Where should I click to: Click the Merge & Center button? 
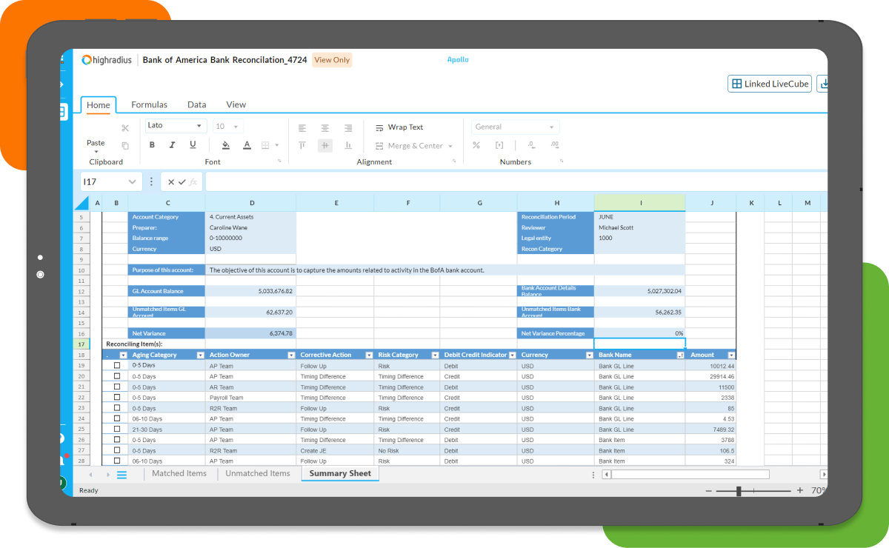tap(414, 146)
